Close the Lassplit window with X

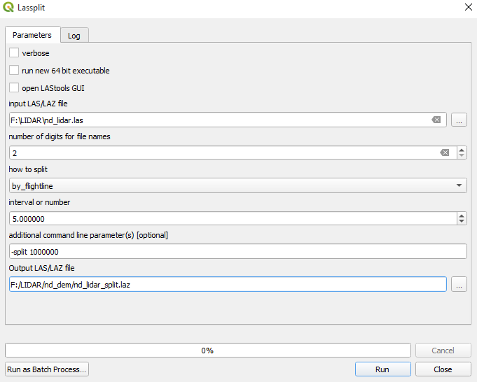coord(469,7)
